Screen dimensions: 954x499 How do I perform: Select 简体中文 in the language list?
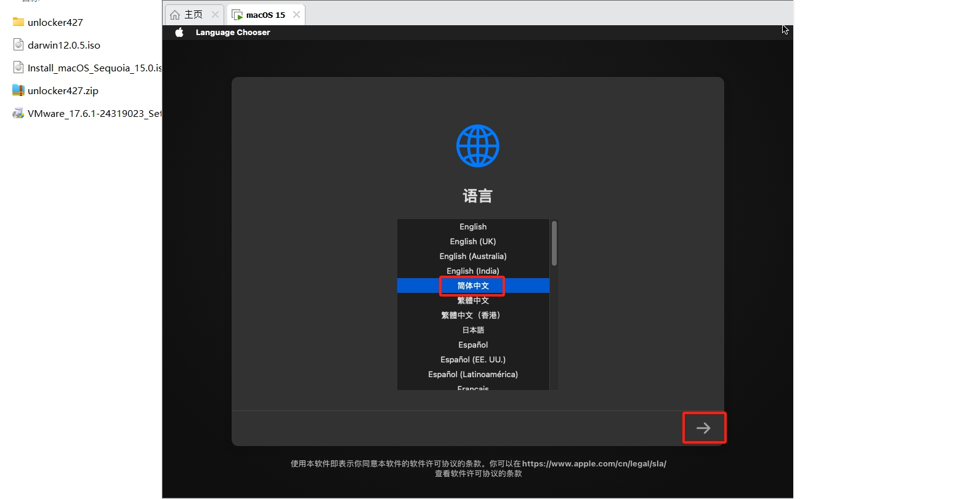tap(473, 286)
